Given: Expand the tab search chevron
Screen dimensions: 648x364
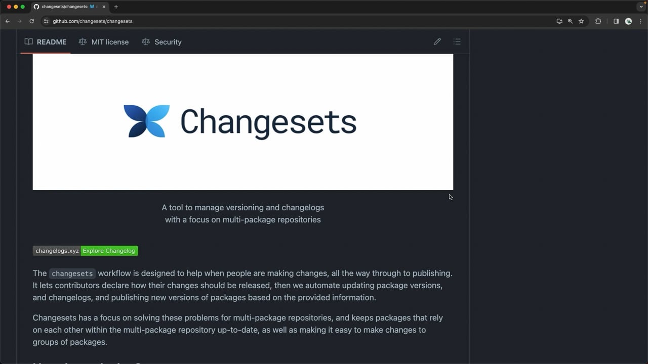Looking at the screenshot, I should 641,7.
